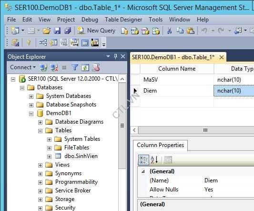This screenshot has width=254, height=211.
Task: Click the Disconnect icon in Object Explorer
Action: pyautogui.click(x=54, y=68)
